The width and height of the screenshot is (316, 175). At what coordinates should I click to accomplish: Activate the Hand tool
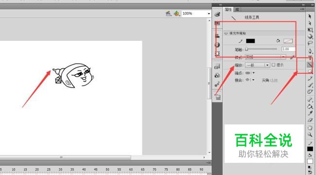pos(310,128)
